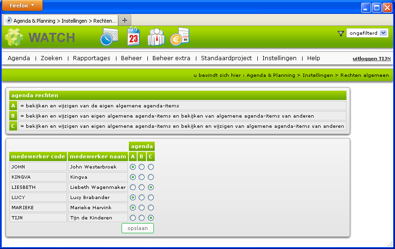Select agenda right B for MARIEKE
This screenshot has width=395, height=249.
tap(141, 208)
